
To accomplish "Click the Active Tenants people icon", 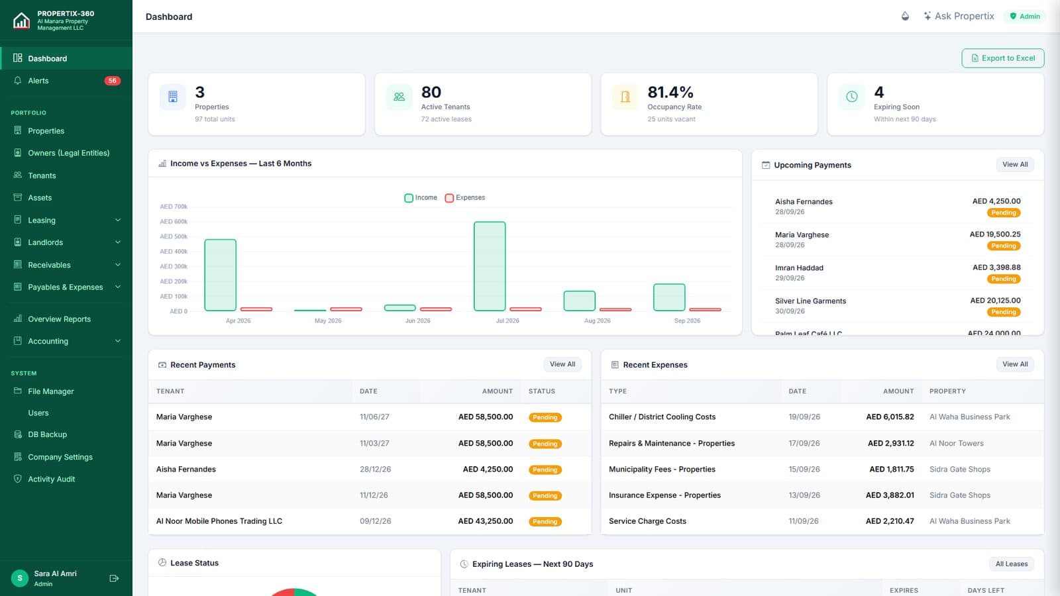I will pyautogui.click(x=399, y=97).
